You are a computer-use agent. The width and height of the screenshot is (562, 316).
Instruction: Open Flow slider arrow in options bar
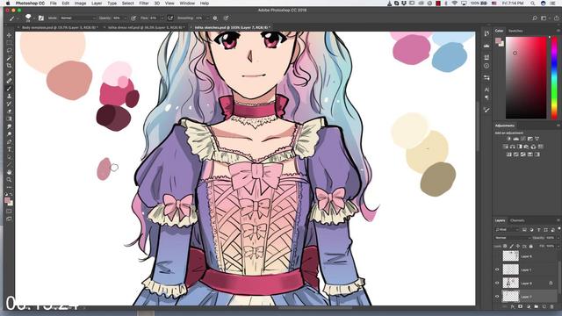coord(162,18)
